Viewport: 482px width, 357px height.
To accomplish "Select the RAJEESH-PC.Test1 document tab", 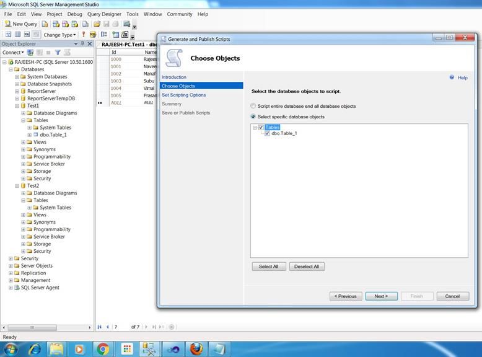I will [128, 45].
